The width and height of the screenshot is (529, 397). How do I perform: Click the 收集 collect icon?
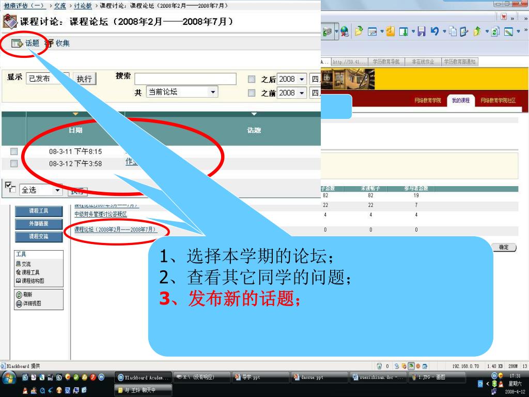[50, 43]
